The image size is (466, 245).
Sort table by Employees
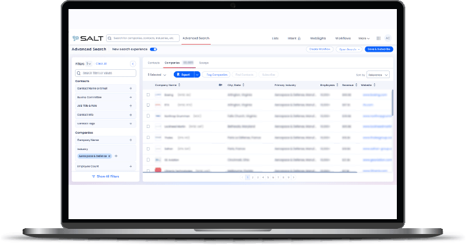pos(337,85)
